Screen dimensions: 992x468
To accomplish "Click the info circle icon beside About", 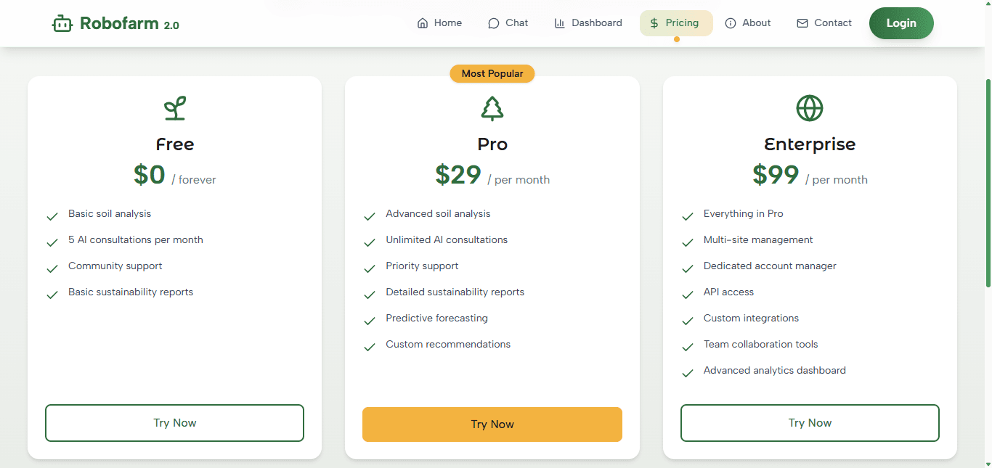I will coord(731,23).
